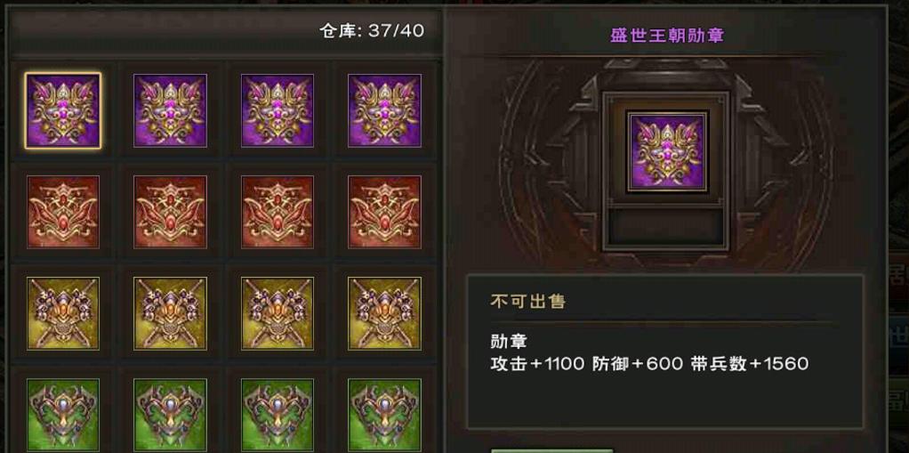Select the first green medal in bottom row
Screen dimensions: 909x453
62,416
